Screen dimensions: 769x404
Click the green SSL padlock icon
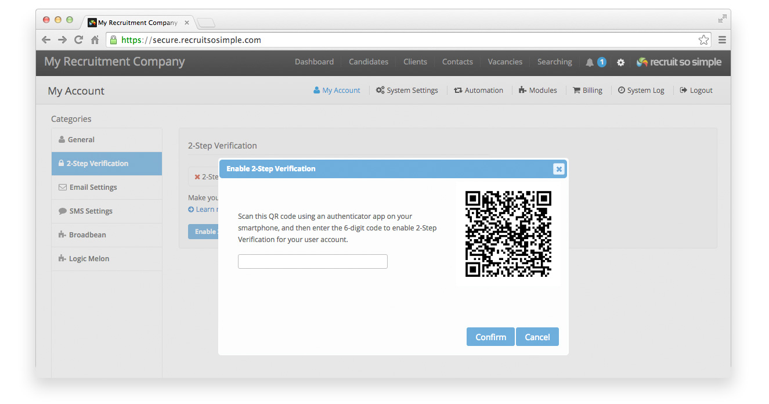pyautogui.click(x=113, y=40)
